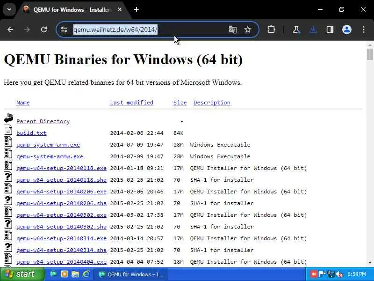Sort listing by Last modified
Image resolution: width=374 pixels, height=281 pixels.
132,103
